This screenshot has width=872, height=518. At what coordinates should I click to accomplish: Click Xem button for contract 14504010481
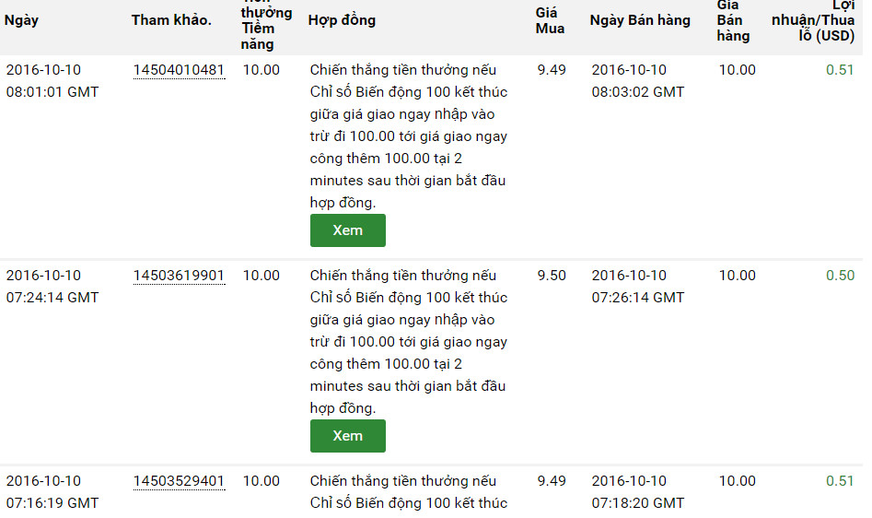(347, 230)
